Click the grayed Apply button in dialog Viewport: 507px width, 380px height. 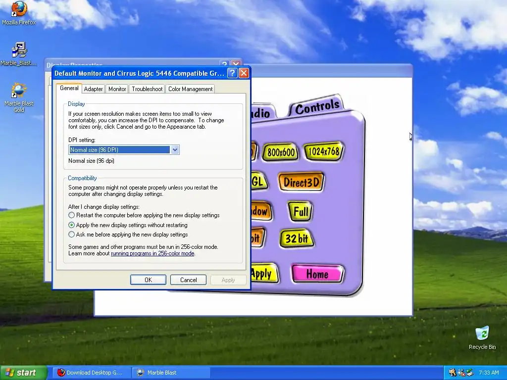(x=228, y=280)
